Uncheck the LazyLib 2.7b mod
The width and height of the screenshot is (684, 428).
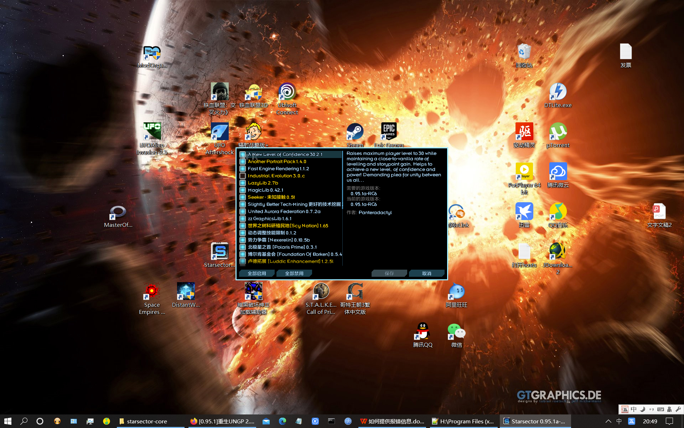[243, 183]
